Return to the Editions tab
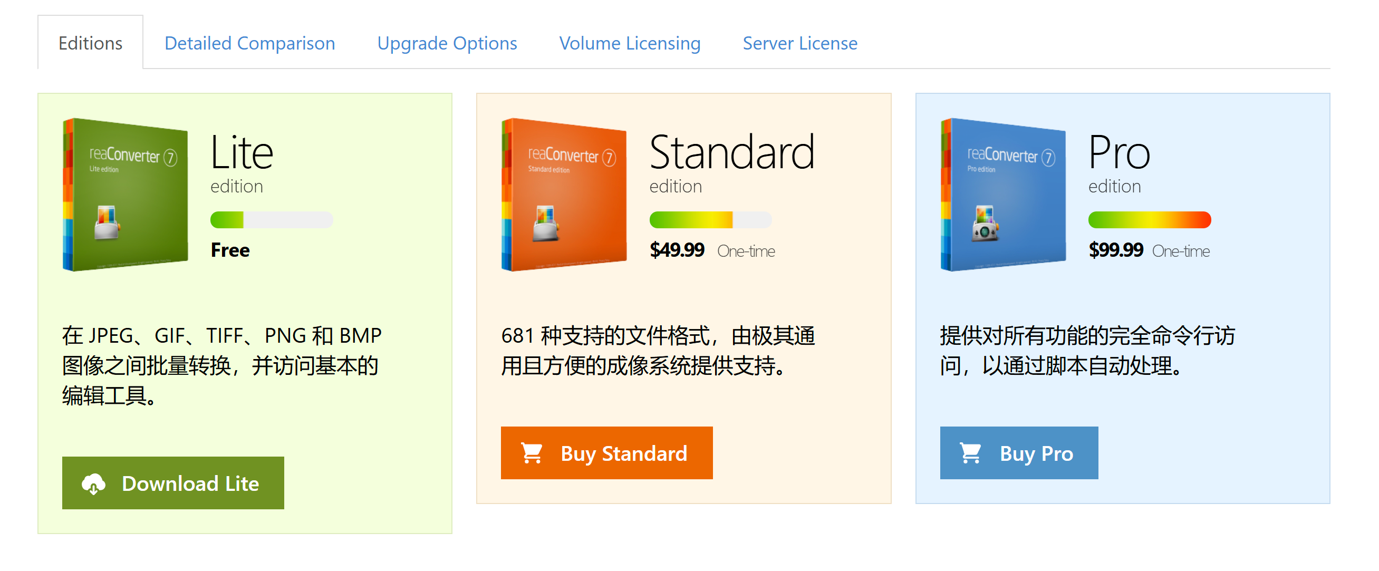The width and height of the screenshot is (1379, 571). (x=90, y=43)
